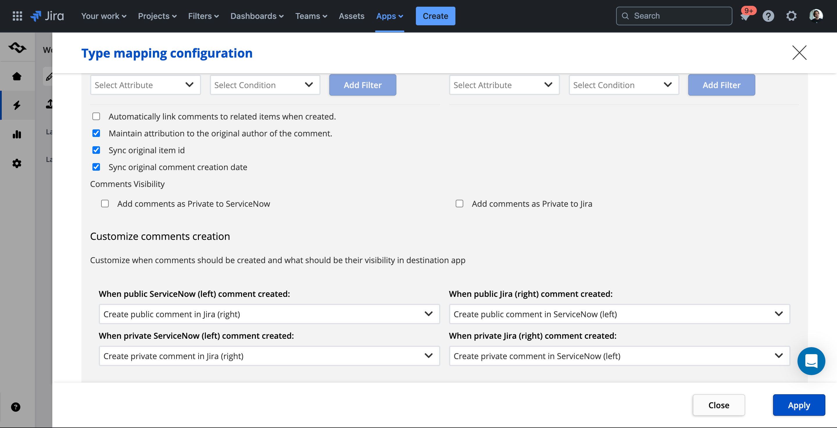This screenshot has height=428, width=837.
Task: Open the settings cog icon in the sidebar
Action: 17,163
